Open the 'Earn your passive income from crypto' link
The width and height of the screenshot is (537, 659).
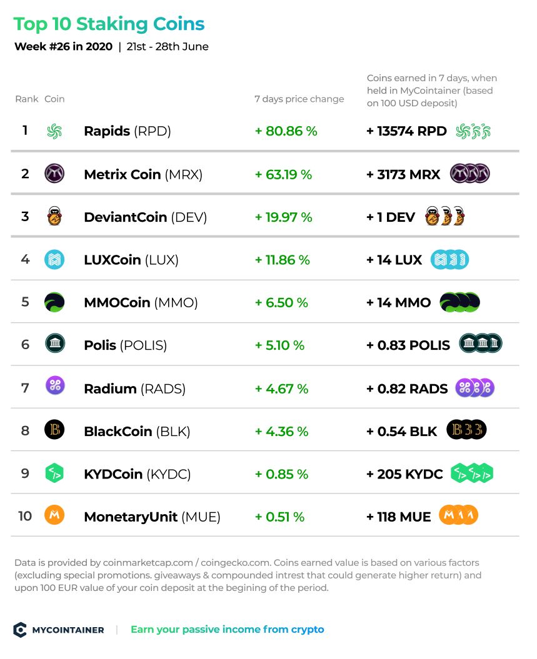click(x=227, y=629)
